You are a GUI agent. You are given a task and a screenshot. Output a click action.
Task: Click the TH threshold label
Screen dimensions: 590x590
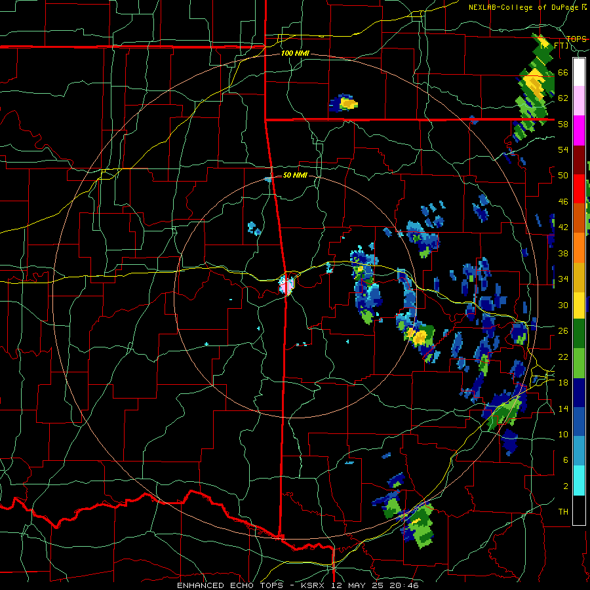tap(563, 512)
